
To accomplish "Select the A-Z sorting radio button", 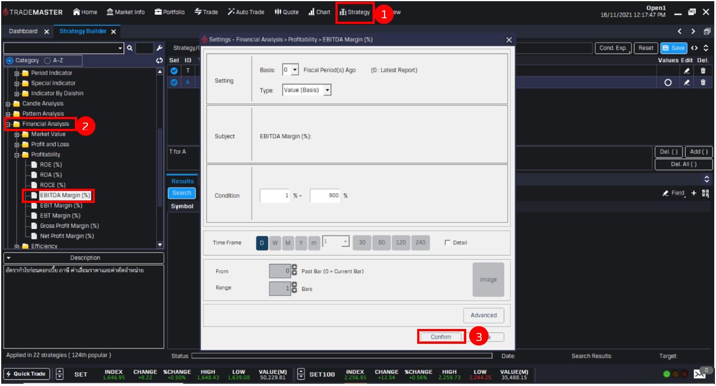I will click(x=47, y=60).
